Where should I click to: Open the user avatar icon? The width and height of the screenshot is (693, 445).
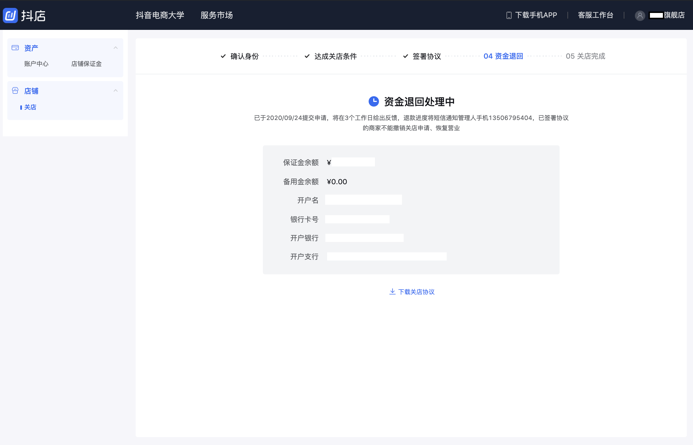640,15
